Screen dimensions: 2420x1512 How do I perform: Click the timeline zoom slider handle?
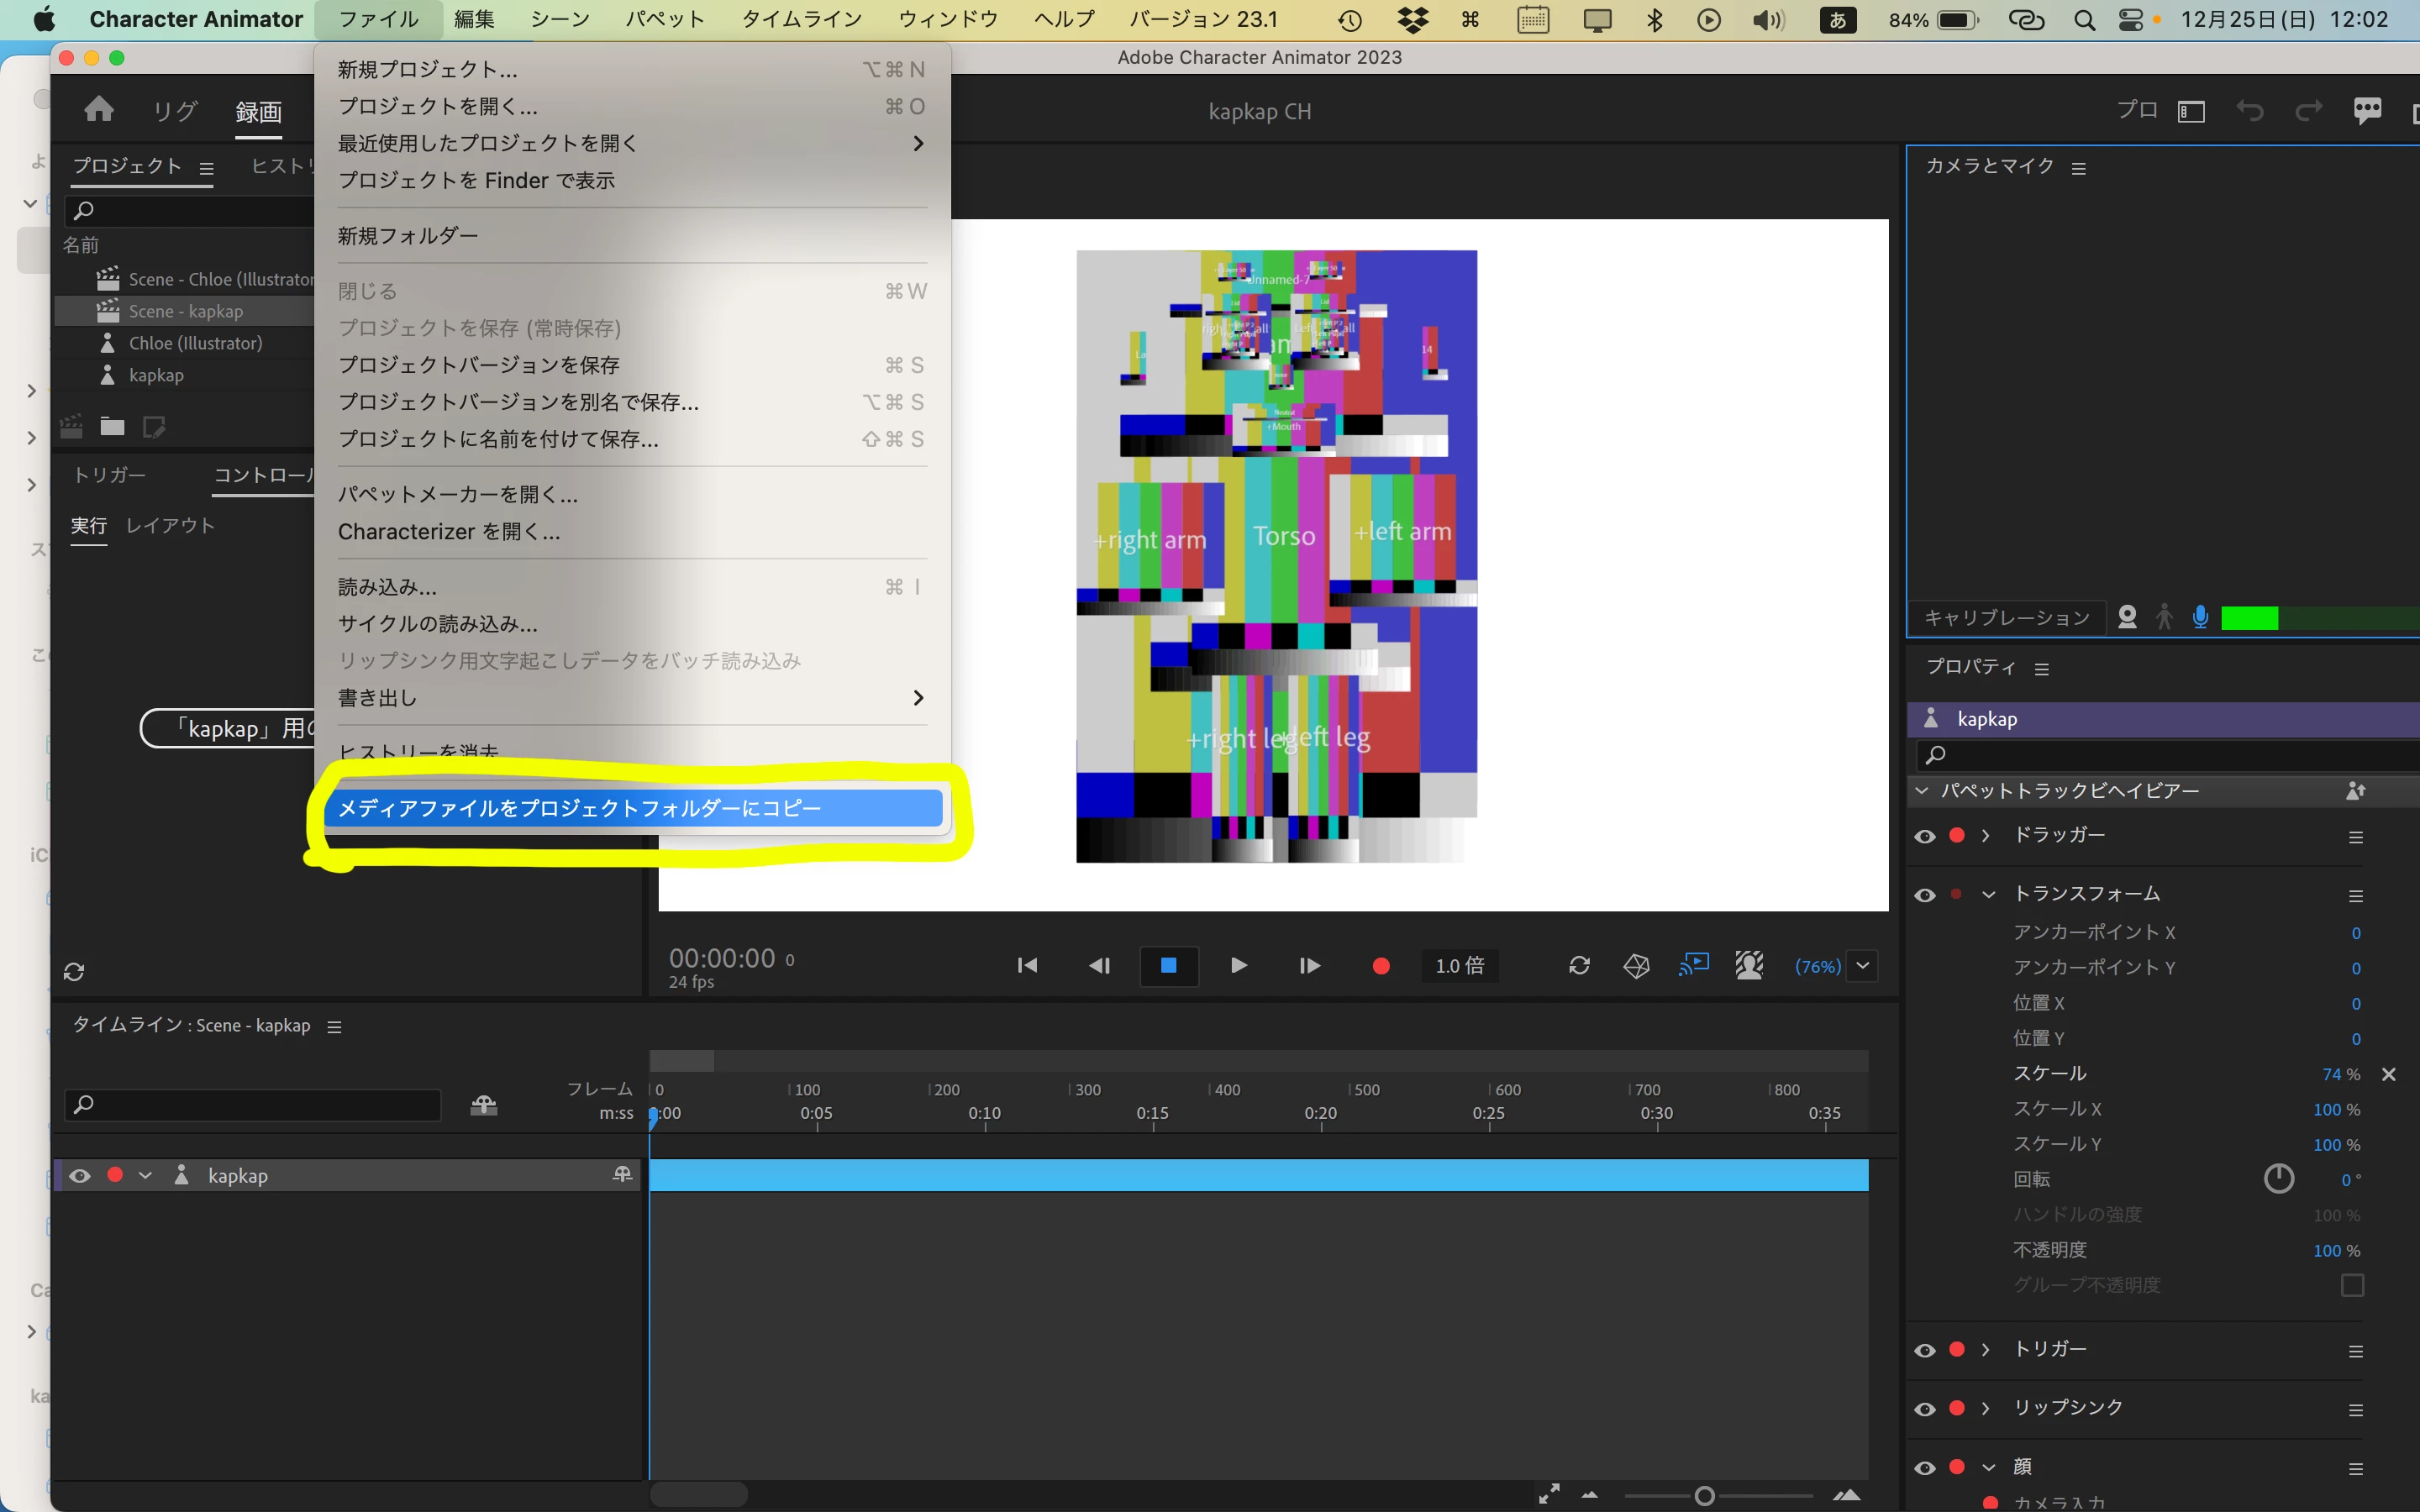click(1704, 1496)
